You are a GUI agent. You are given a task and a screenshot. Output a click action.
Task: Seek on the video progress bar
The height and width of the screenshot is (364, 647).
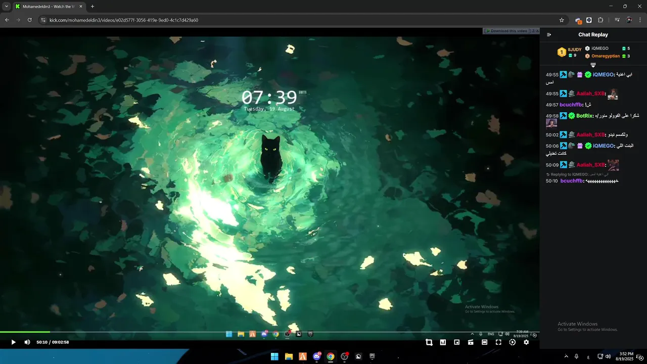tap(269, 332)
